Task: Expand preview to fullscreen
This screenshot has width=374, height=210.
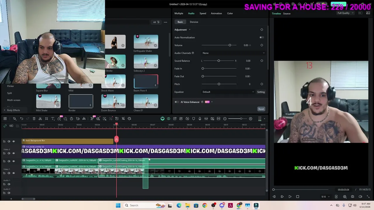Action: (x=368, y=197)
